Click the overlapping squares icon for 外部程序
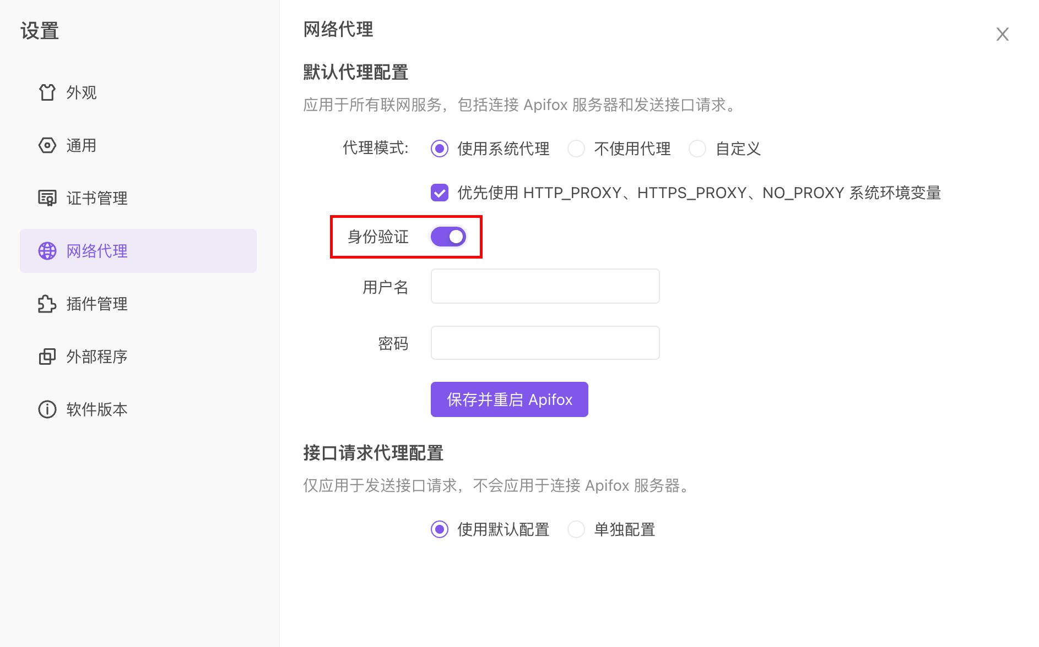The width and height of the screenshot is (1039, 647). click(x=47, y=357)
